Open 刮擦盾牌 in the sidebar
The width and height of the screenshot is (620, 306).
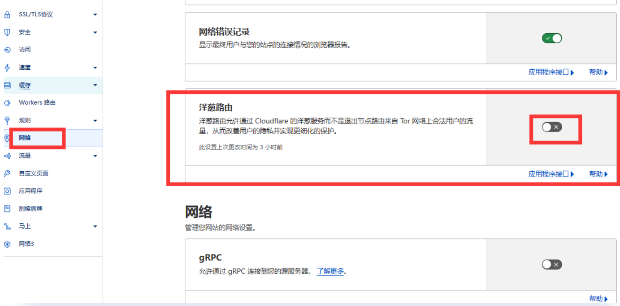(x=30, y=208)
